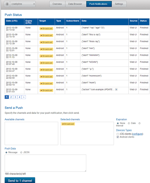Image resolution: width=150 pixels, height=183 pixels.
Task: Uncheck the Android clients checkbox
Action: (x=118, y=137)
